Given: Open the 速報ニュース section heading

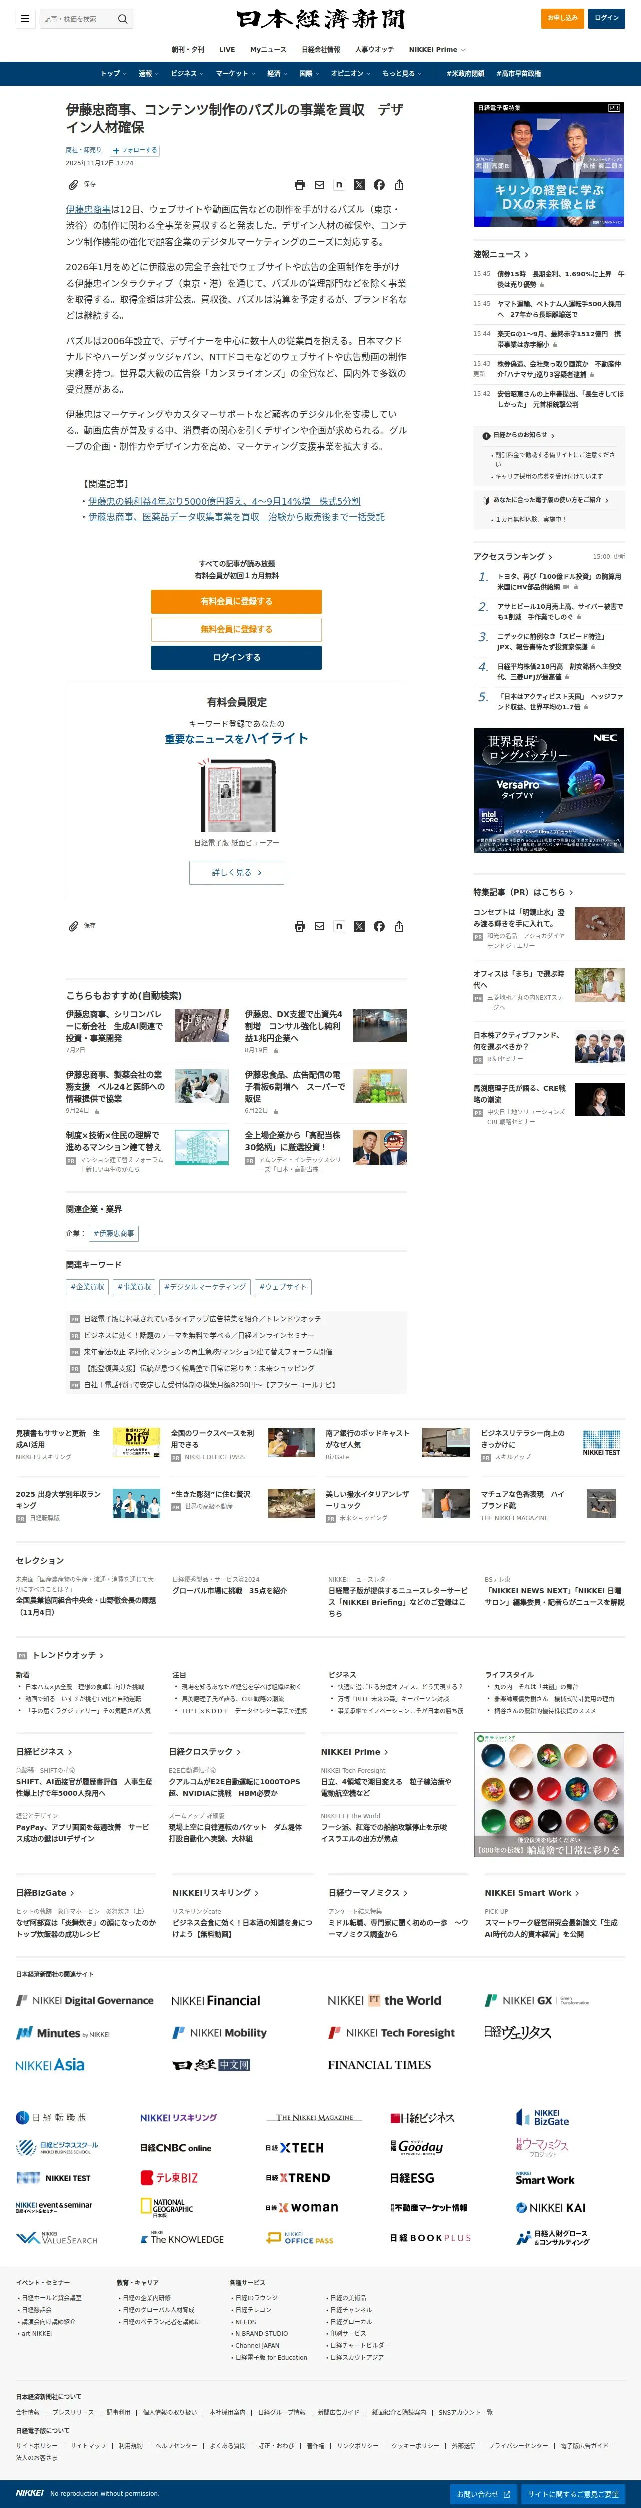Looking at the screenshot, I should (501, 254).
